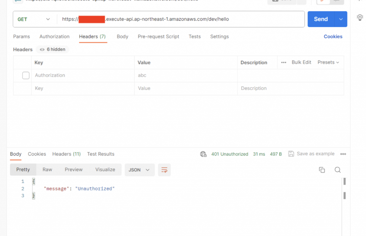
Task: Open the JSON response format dropdown
Action: click(139, 170)
